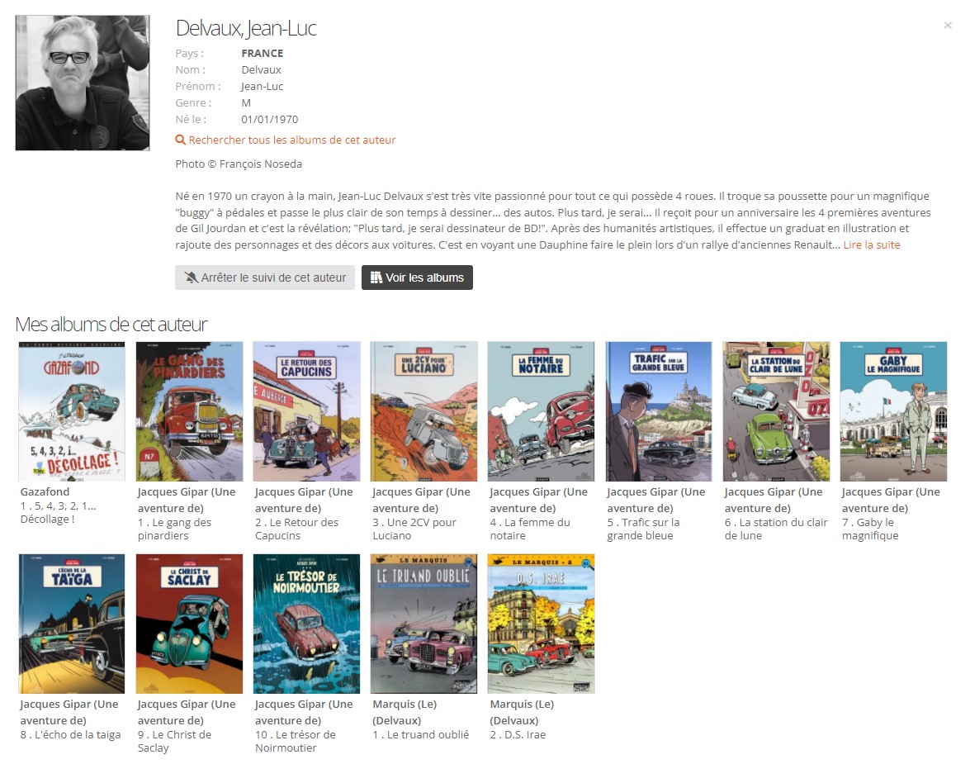This screenshot has width=970, height=764.
Task: Open the Gazafond Décollage album cover
Action: (72, 411)
